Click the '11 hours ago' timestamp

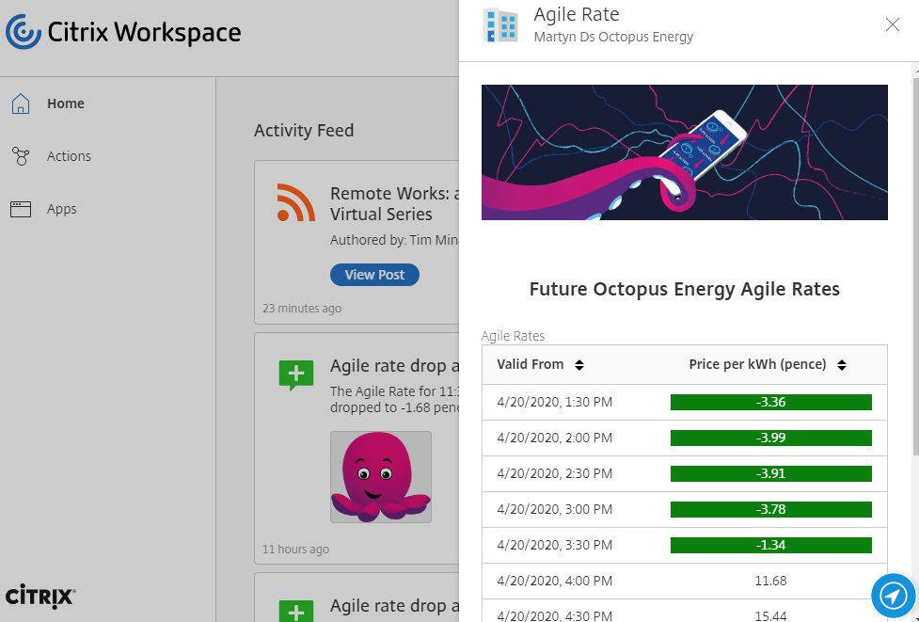[295, 550]
